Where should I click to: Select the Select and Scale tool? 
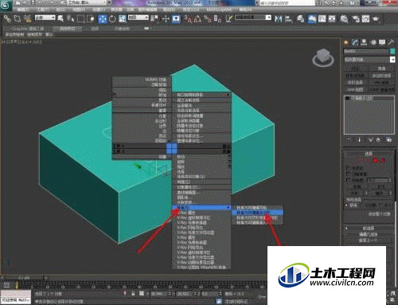123,18
